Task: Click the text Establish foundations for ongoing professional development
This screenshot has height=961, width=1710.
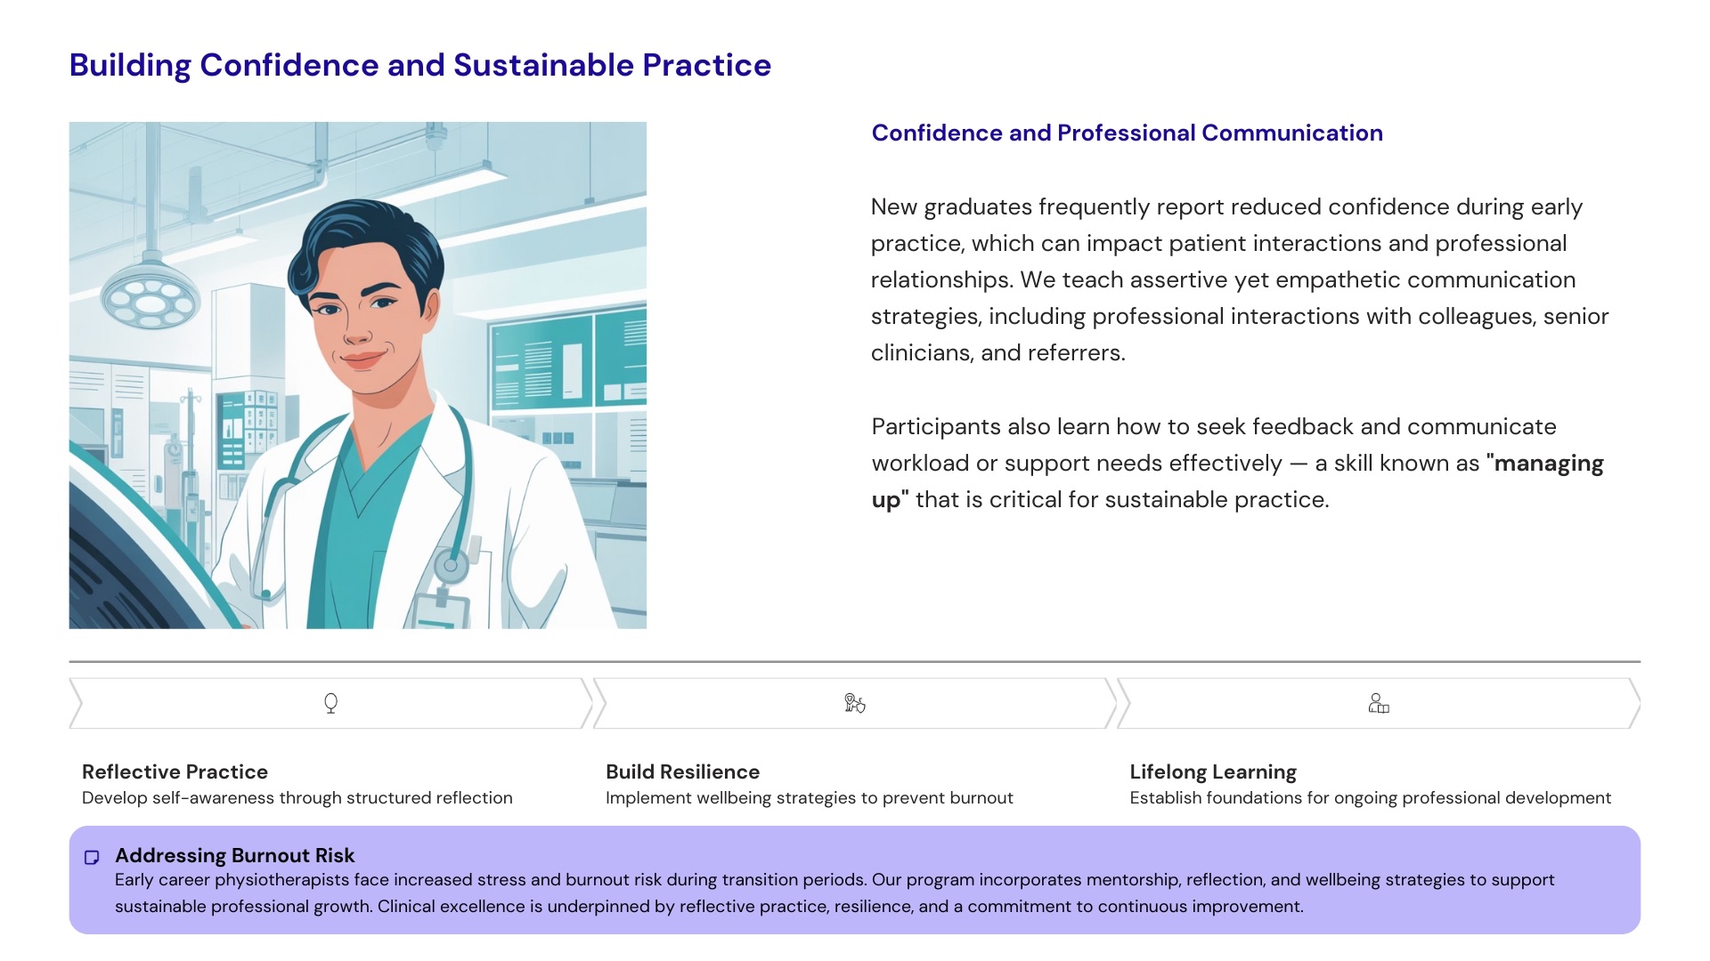Action: (x=1370, y=798)
